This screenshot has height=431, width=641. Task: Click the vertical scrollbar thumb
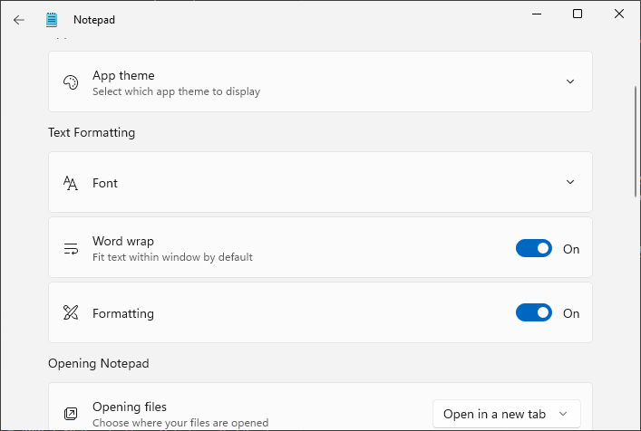click(636, 141)
